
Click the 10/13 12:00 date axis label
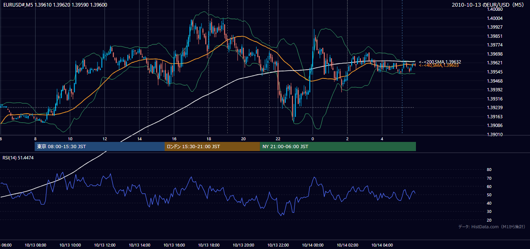[105, 245]
